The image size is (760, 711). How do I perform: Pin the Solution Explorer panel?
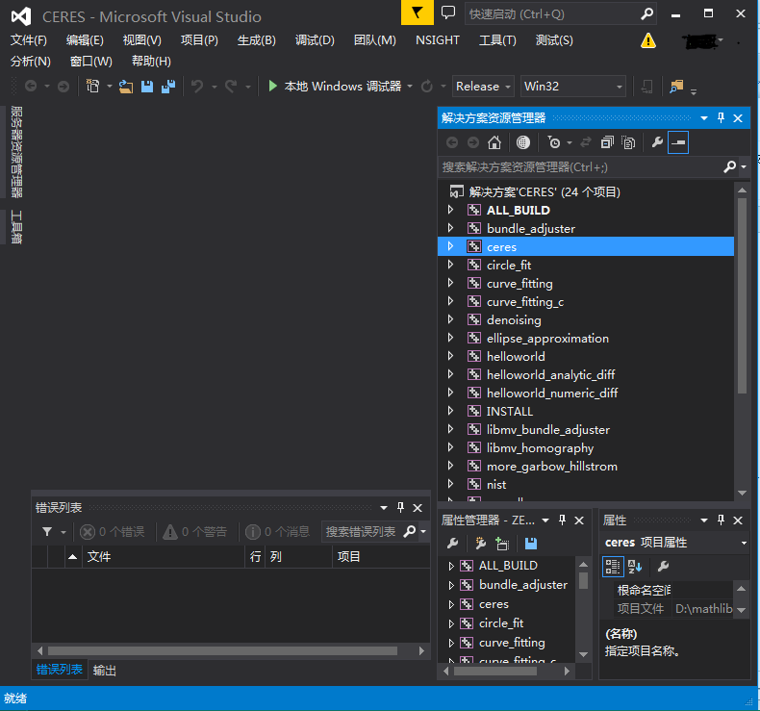[x=722, y=117]
